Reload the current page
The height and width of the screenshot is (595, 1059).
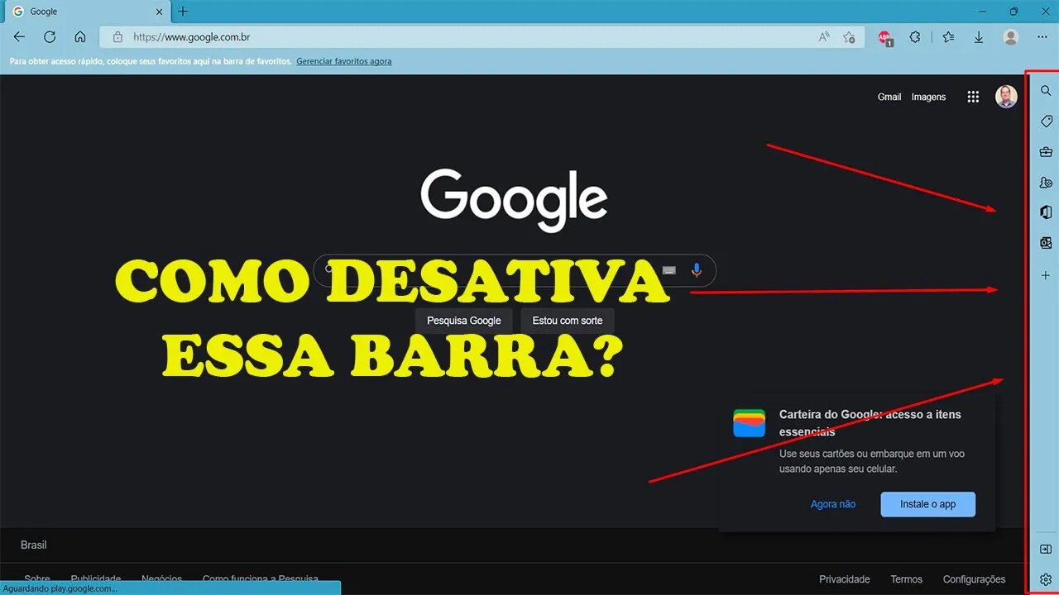pos(50,37)
